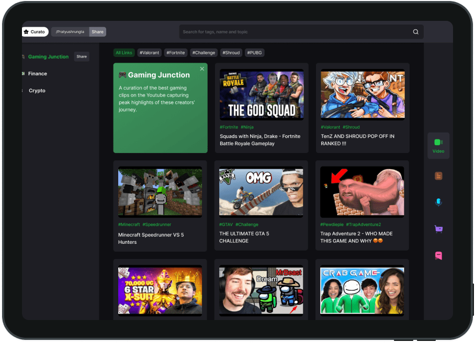Open the 6 Star X-Suit thumbnail

point(160,290)
